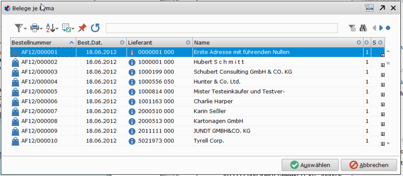Image resolution: width=403 pixels, height=176 pixels.
Task: Expand arrow box in Charlie Harper row
Action: pyautogui.click(x=383, y=105)
